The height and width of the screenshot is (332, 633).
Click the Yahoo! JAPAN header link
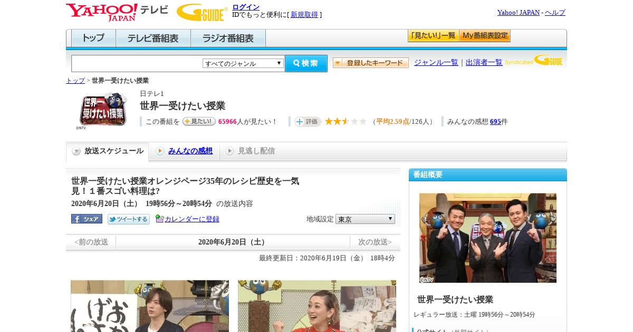click(x=518, y=12)
